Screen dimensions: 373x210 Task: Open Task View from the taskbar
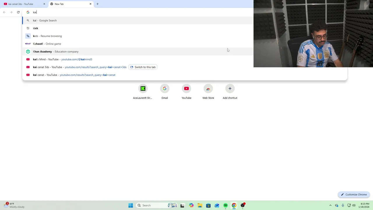pyautogui.click(x=182, y=205)
